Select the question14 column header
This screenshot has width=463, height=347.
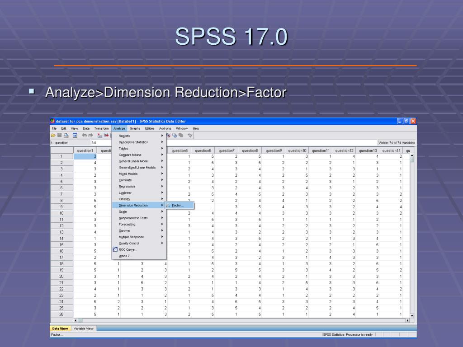tap(391, 150)
